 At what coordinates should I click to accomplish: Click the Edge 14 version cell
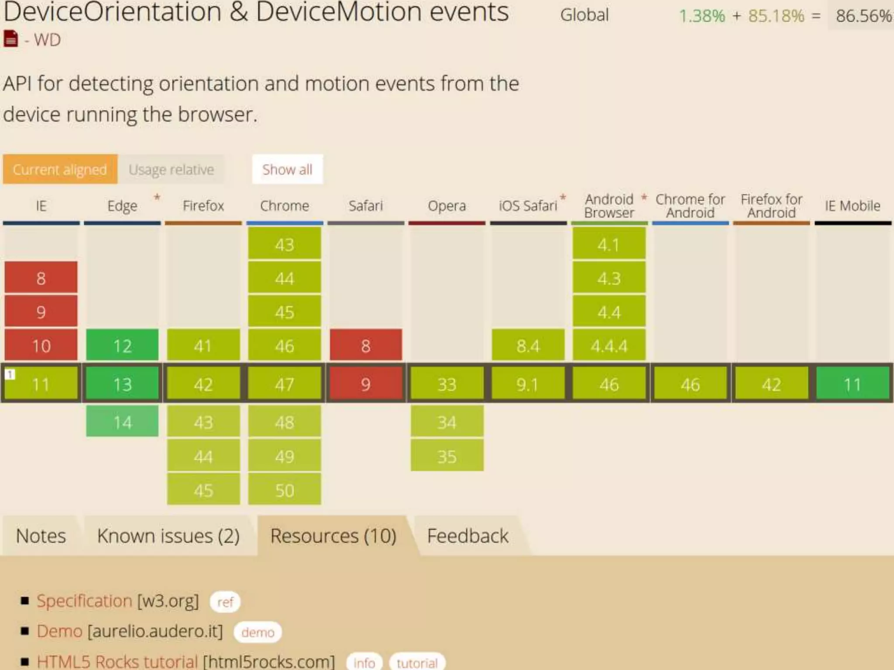tap(122, 422)
